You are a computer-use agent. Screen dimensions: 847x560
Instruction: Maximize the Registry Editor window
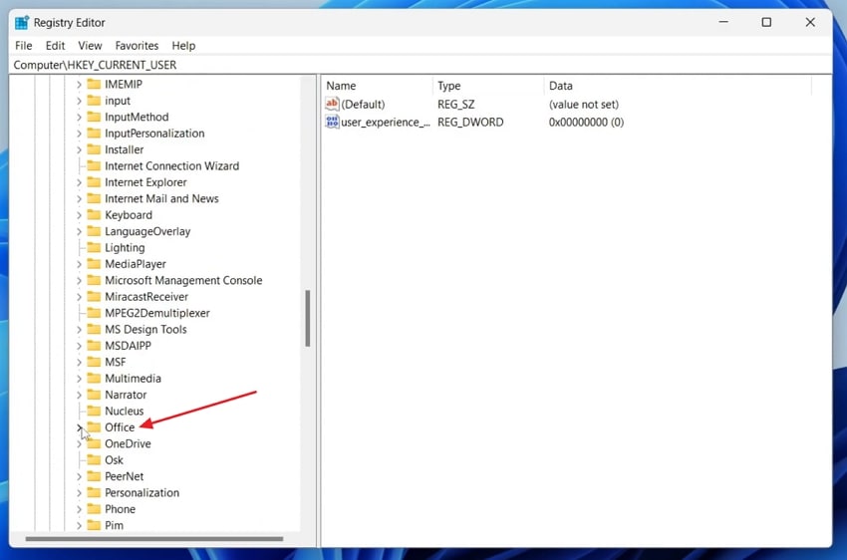tap(766, 22)
